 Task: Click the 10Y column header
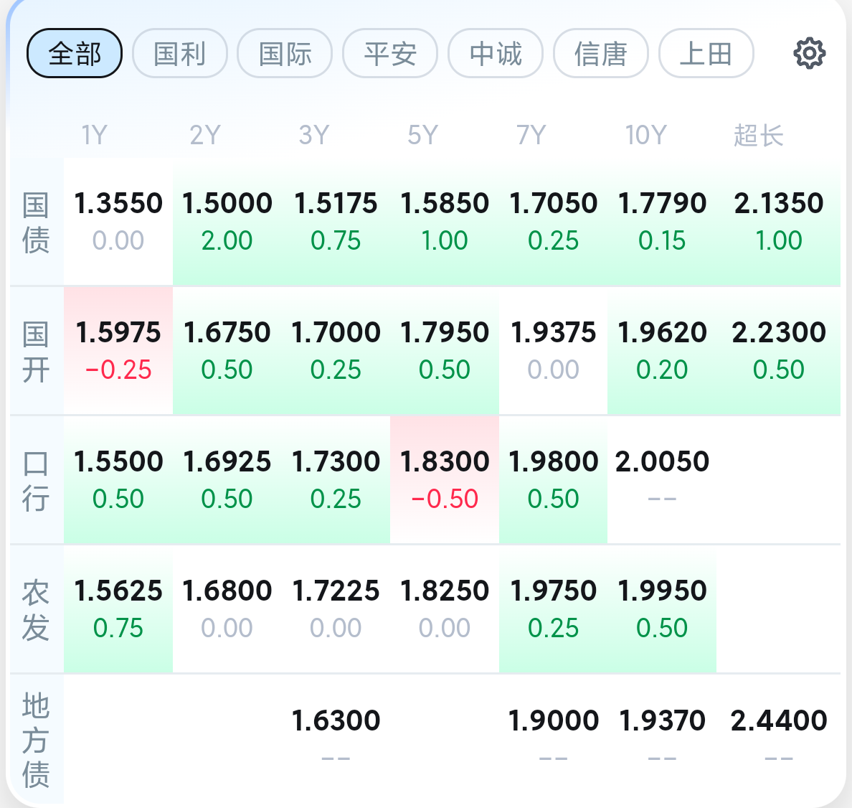[645, 135]
